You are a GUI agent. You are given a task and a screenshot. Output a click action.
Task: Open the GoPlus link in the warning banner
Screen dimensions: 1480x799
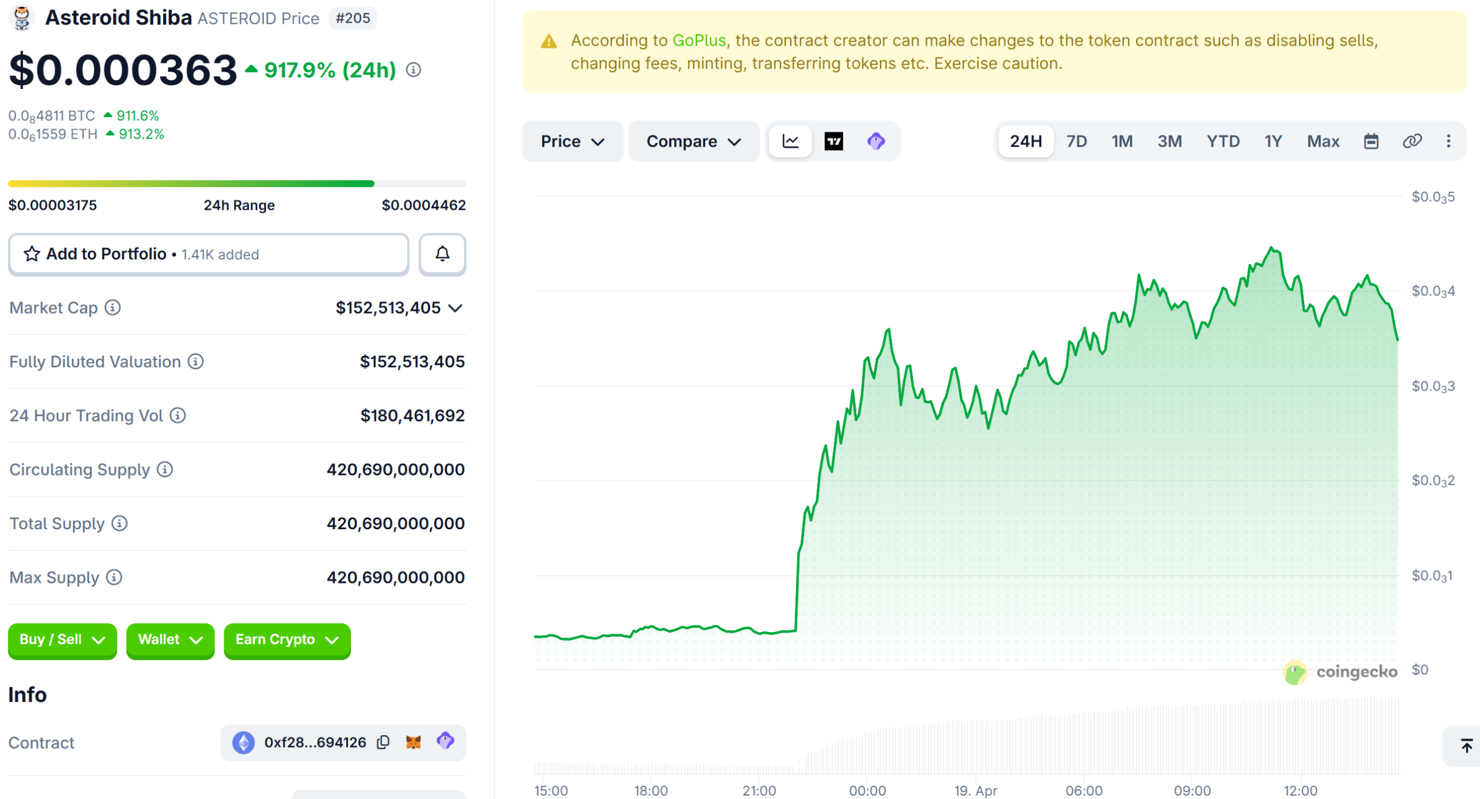point(699,40)
